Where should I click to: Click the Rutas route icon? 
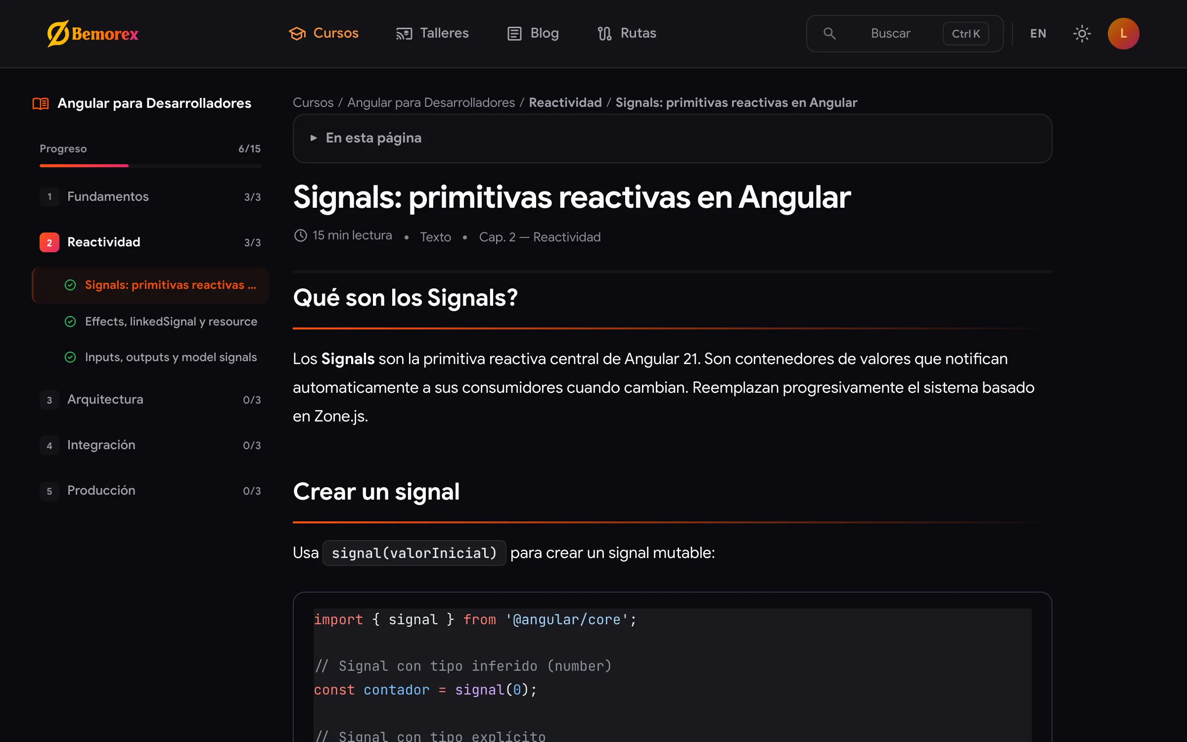(x=604, y=34)
